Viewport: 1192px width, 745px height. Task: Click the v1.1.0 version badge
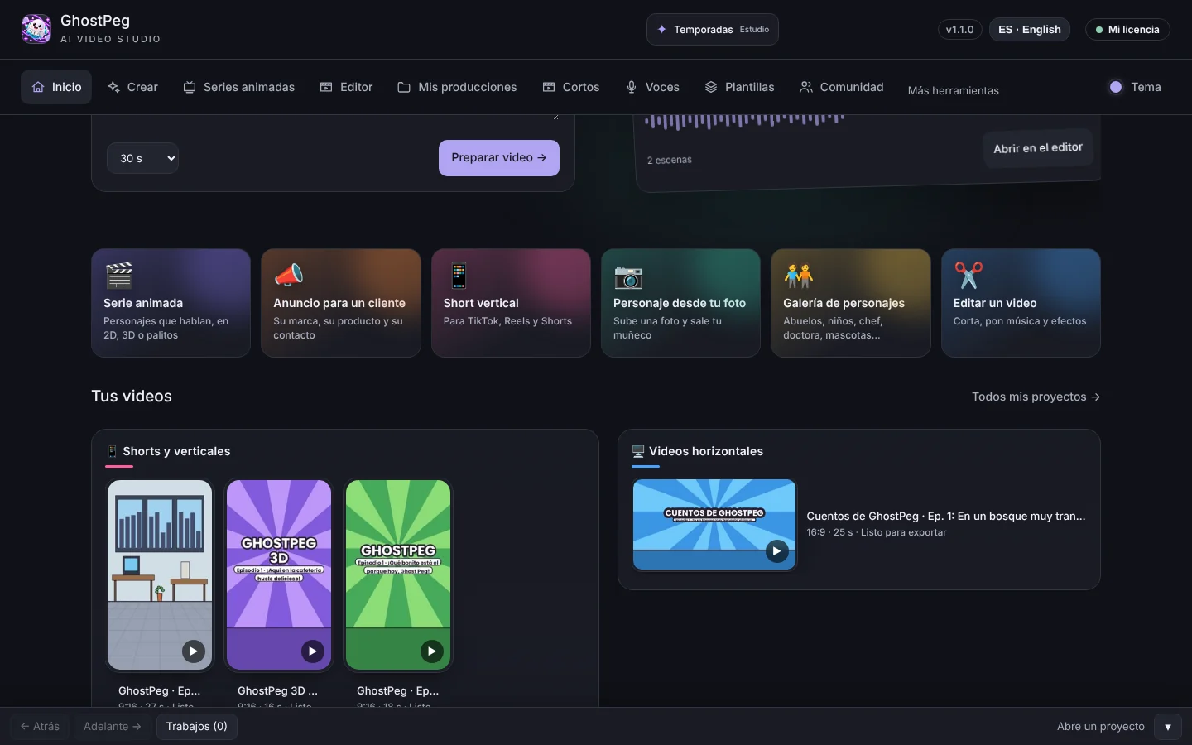coord(959,29)
